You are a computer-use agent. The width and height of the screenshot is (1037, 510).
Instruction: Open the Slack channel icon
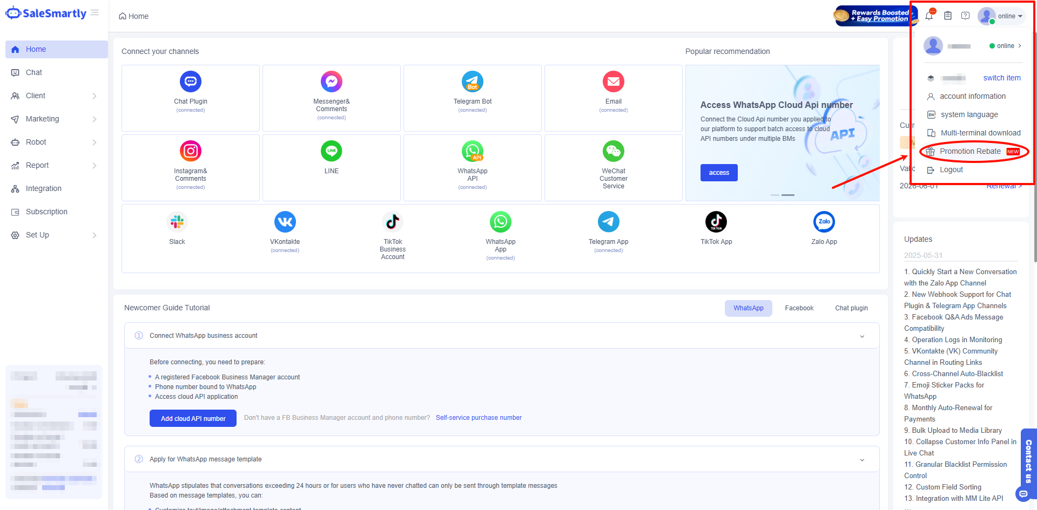coord(177,222)
